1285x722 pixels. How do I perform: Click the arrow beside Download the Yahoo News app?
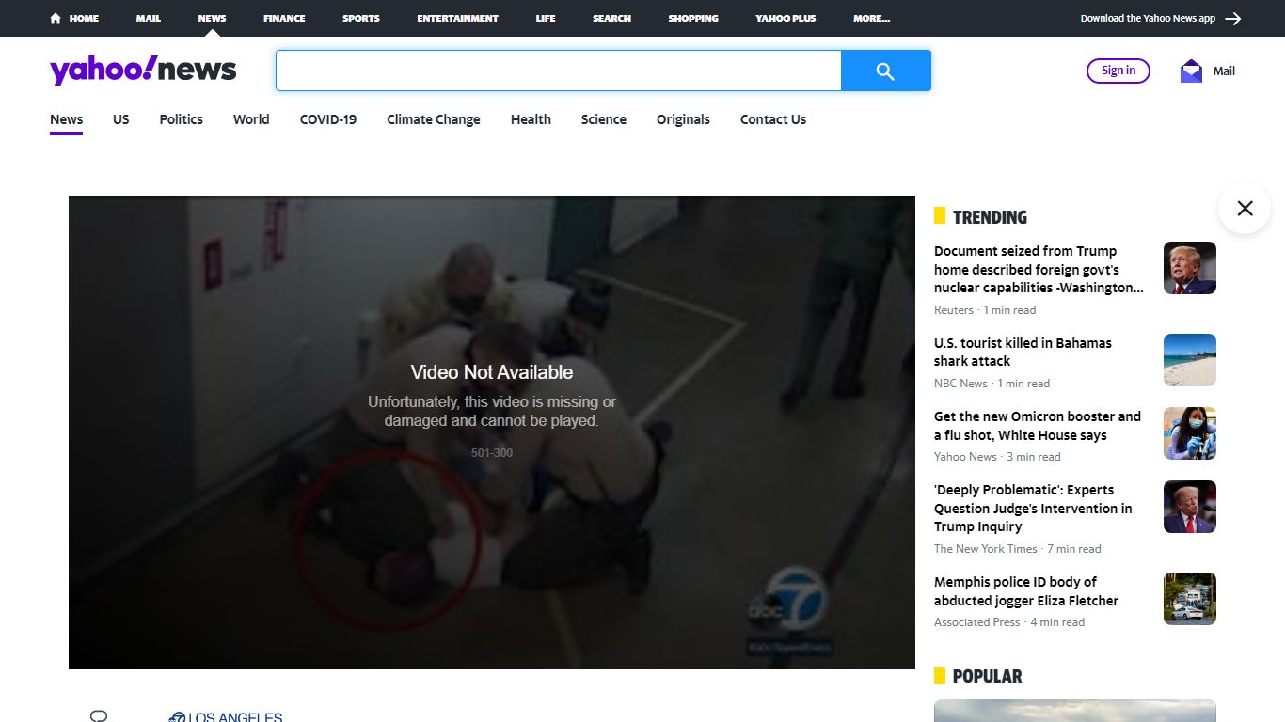pyautogui.click(x=1233, y=18)
